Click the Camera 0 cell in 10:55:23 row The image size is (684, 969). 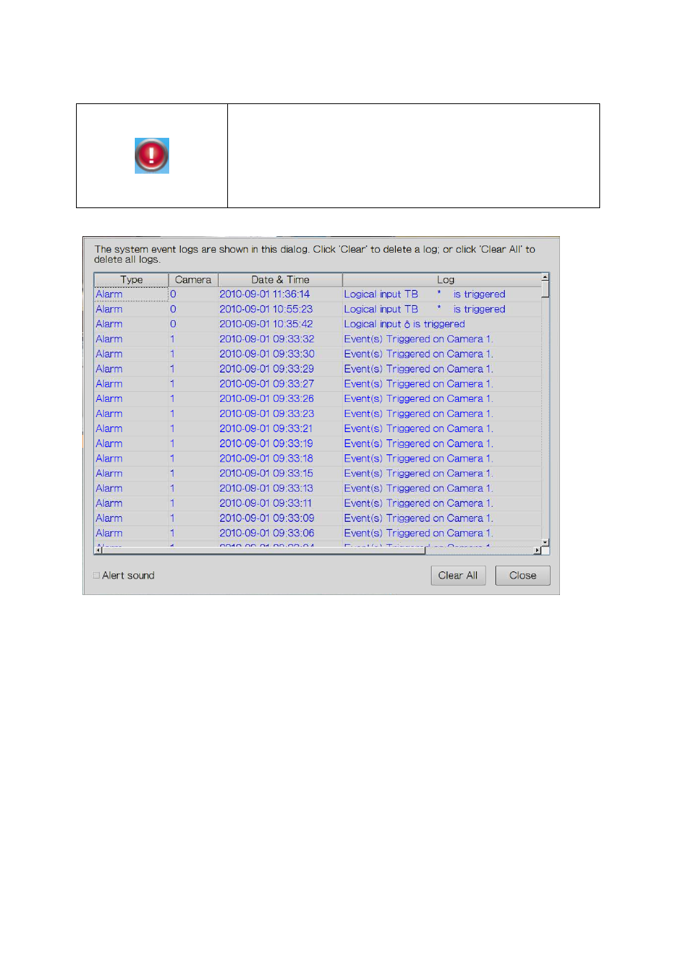(193, 309)
